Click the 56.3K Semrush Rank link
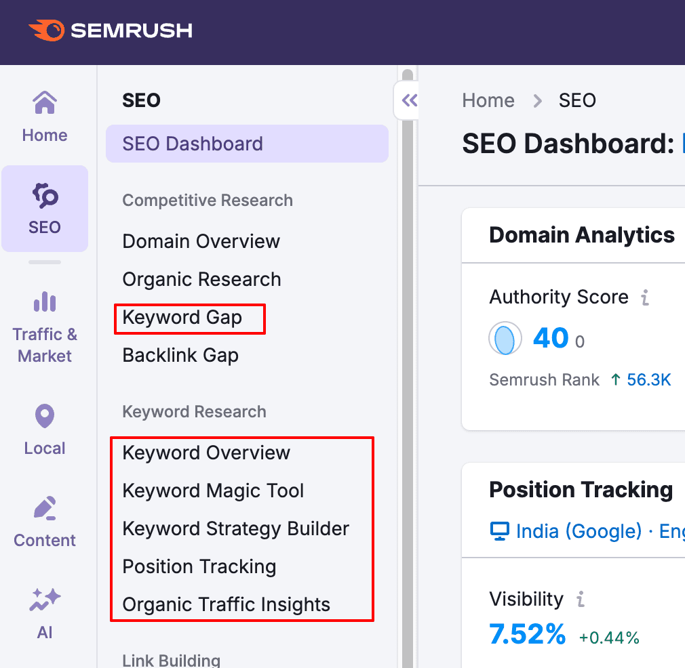Screen dimensions: 685x668 coord(648,379)
